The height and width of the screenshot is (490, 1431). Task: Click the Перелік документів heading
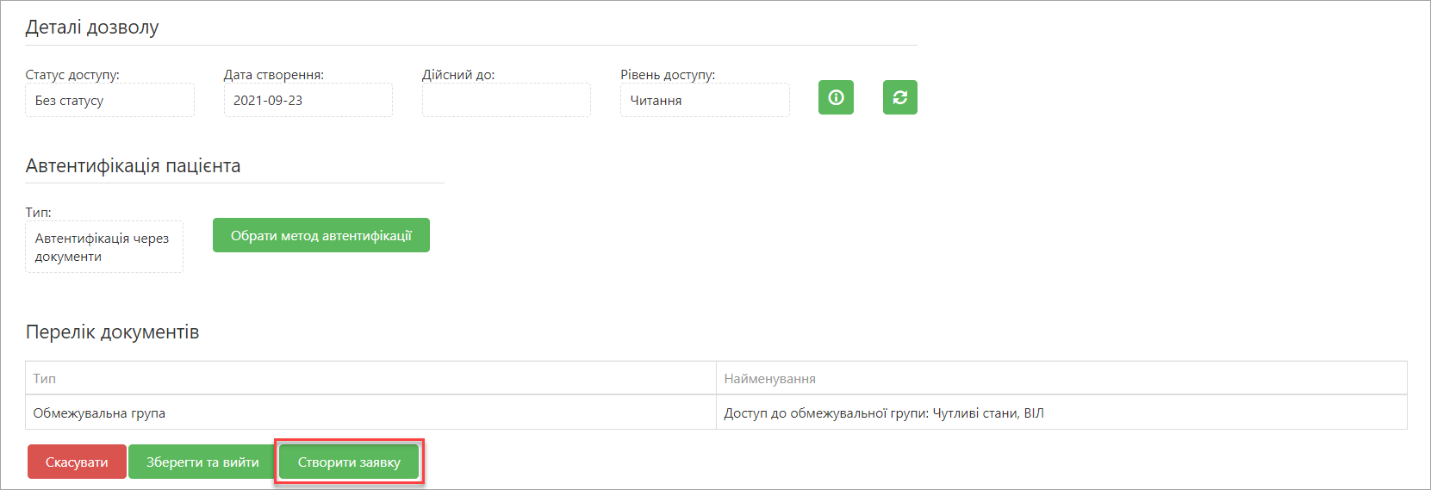tap(112, 332)
